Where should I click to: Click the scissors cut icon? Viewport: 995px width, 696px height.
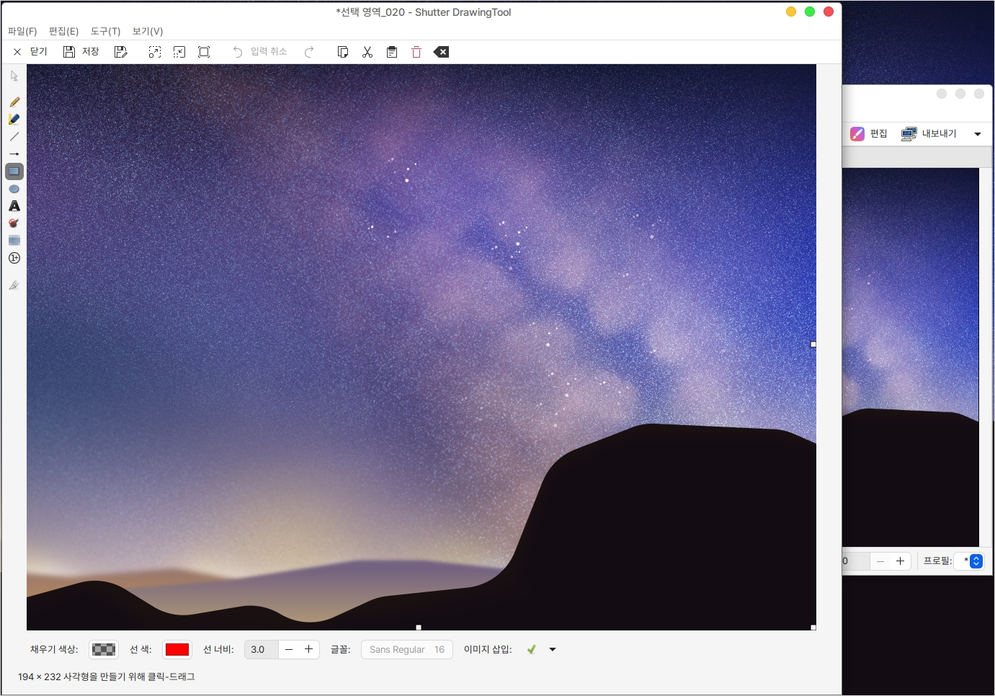[367, 52]
